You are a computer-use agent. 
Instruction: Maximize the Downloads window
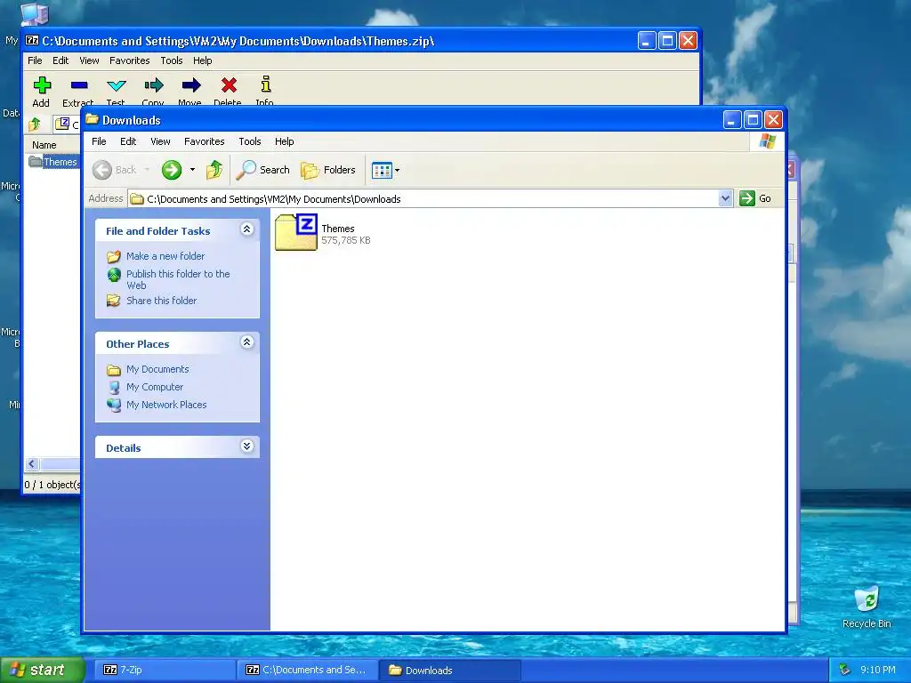pos(753,120)
